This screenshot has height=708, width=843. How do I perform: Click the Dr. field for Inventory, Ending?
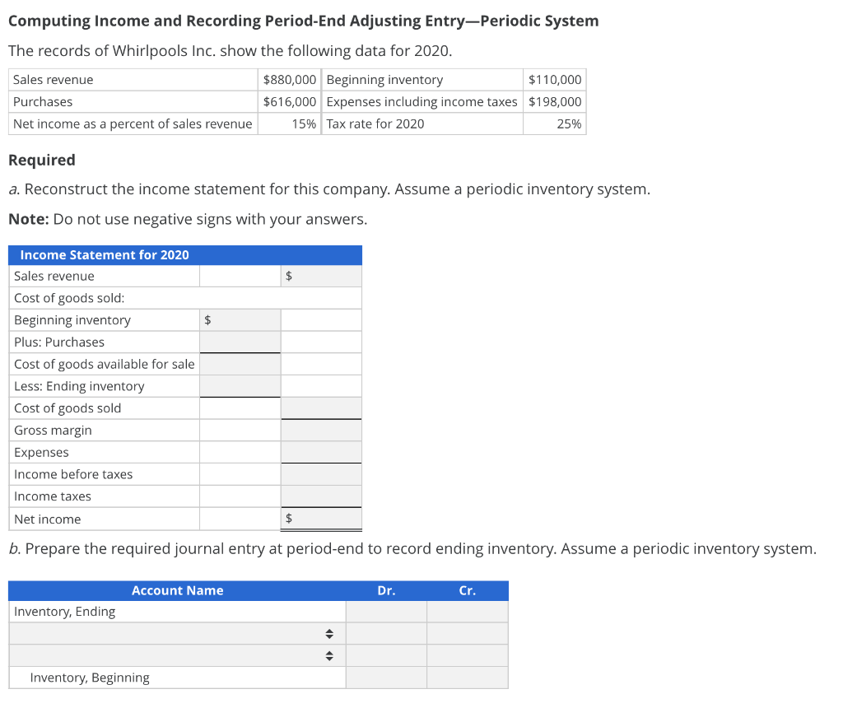point(386,611)
